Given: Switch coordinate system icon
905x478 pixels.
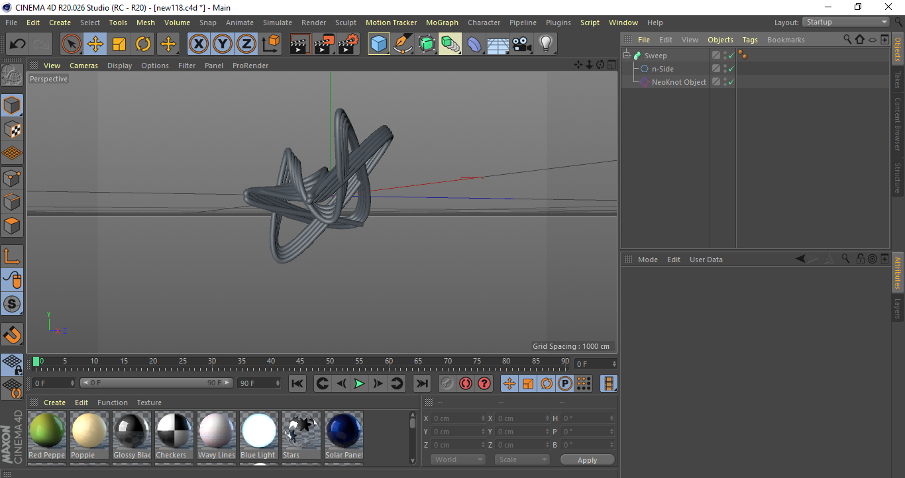Looking at the screenshot, I should [x=270, y=44].
